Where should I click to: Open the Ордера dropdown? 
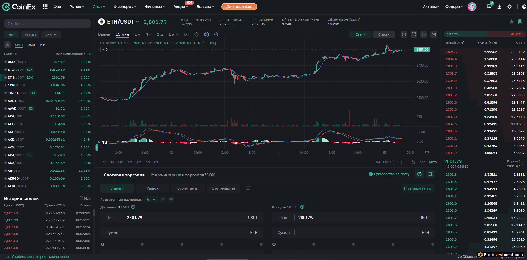(x=454, y=7)
